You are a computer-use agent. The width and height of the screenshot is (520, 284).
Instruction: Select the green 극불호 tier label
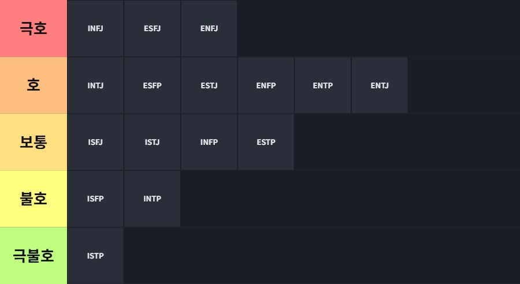[x=34, y=256]
